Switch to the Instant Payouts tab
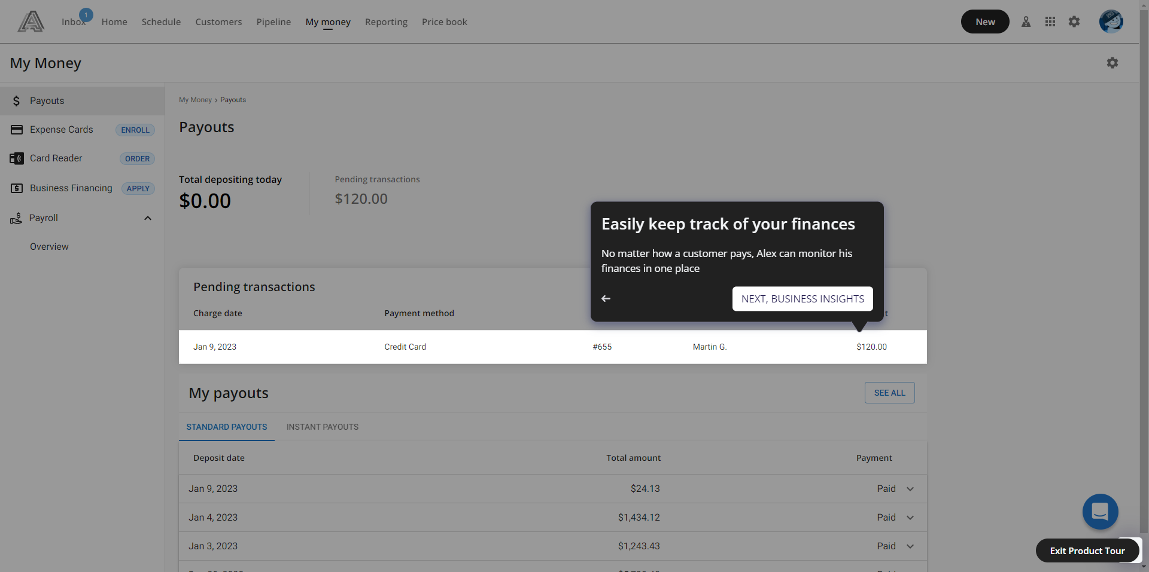Image resolution: width=1149 pixels, height=572 pixels. click(x=322, y=427)
